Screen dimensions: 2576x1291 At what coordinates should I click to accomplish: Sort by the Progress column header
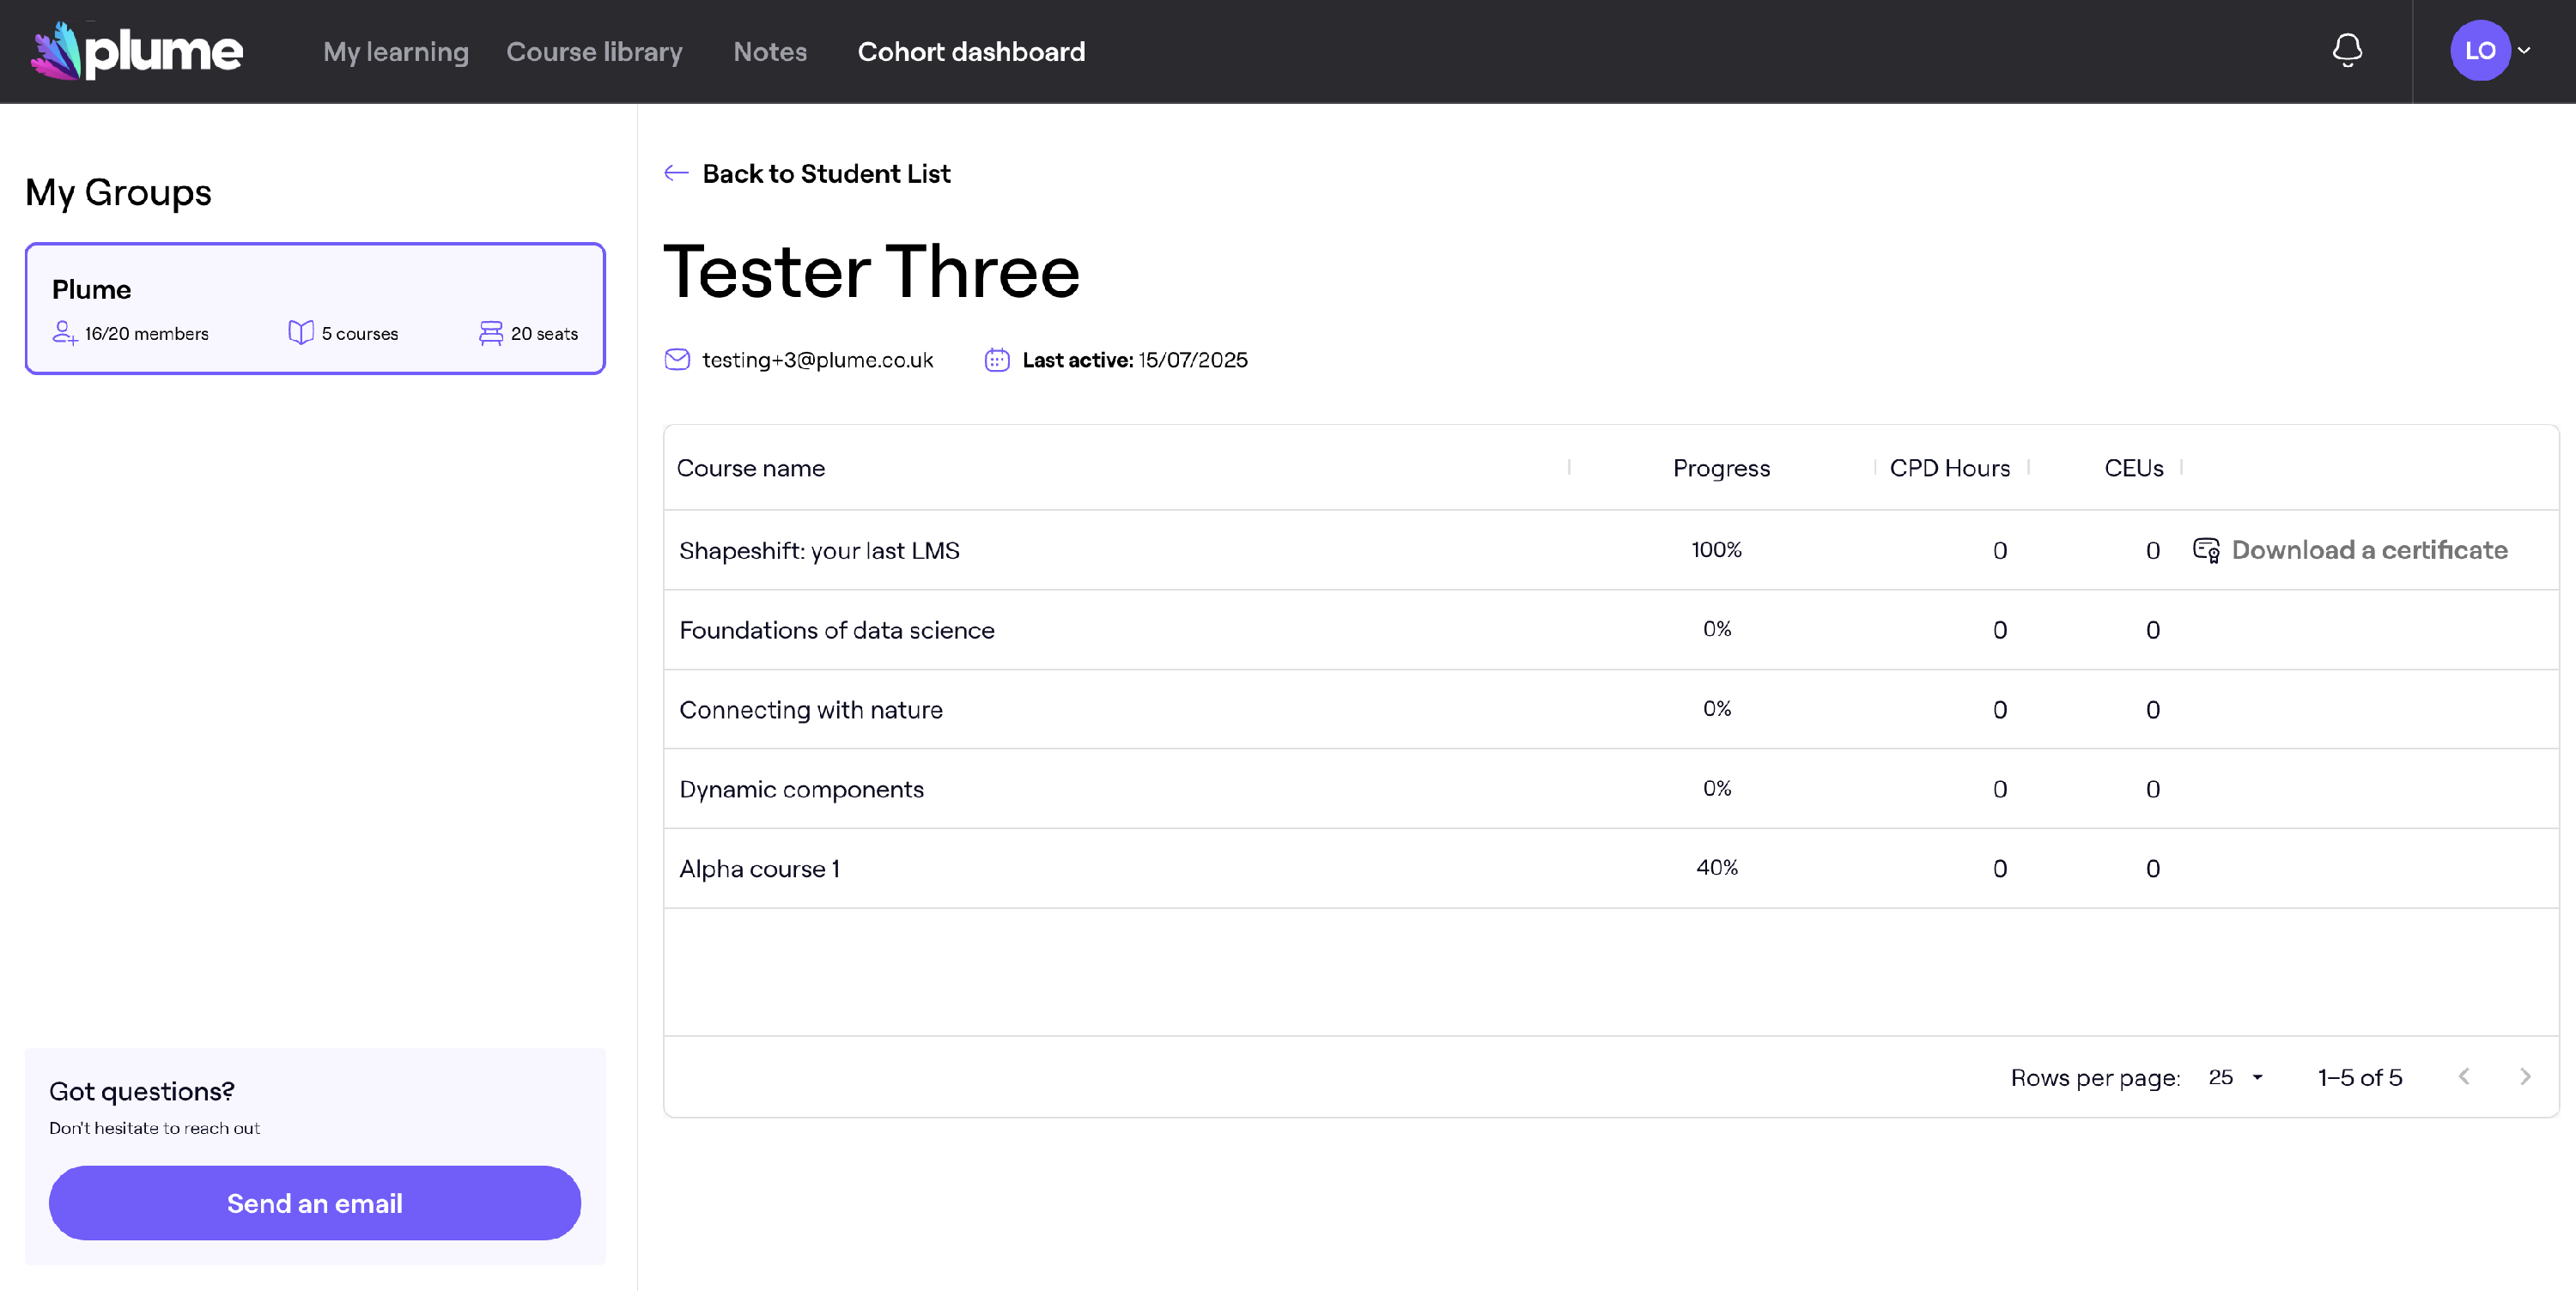click(1720, 468)
